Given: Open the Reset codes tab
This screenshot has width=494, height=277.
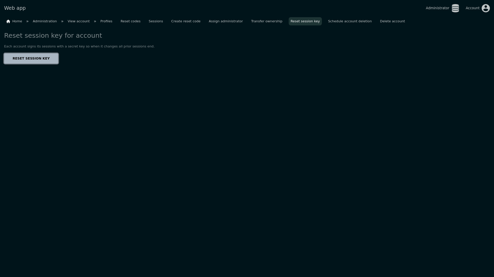Looking at the screenshot, I should click(x=130, y=21).
